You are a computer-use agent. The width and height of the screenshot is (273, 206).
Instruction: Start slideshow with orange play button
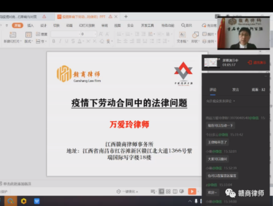(x=192, y=191)
